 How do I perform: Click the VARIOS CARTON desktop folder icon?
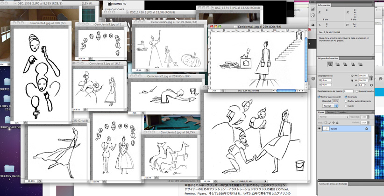[x=7, y=119]
